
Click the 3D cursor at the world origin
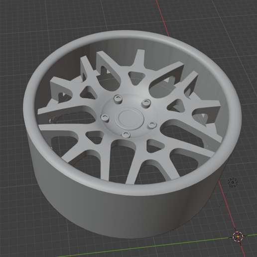pos(238,236)
